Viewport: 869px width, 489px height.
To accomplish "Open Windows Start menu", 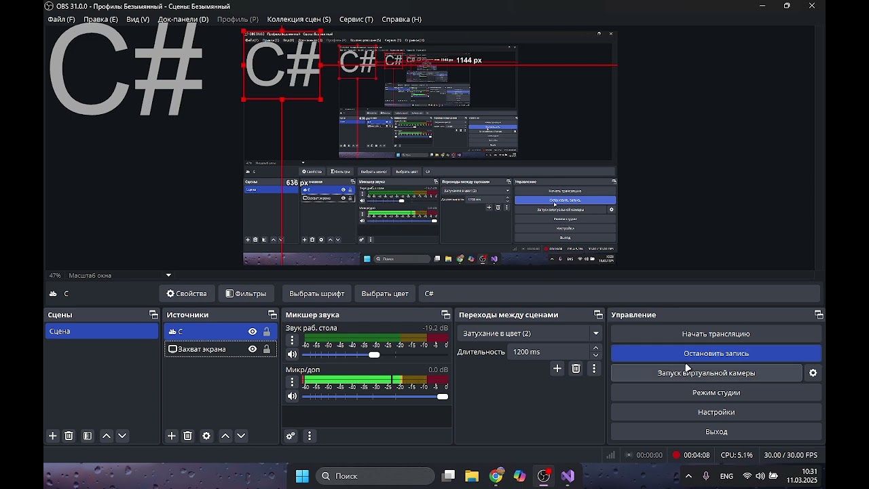I will pyautogui.click(x=302, y=476).
